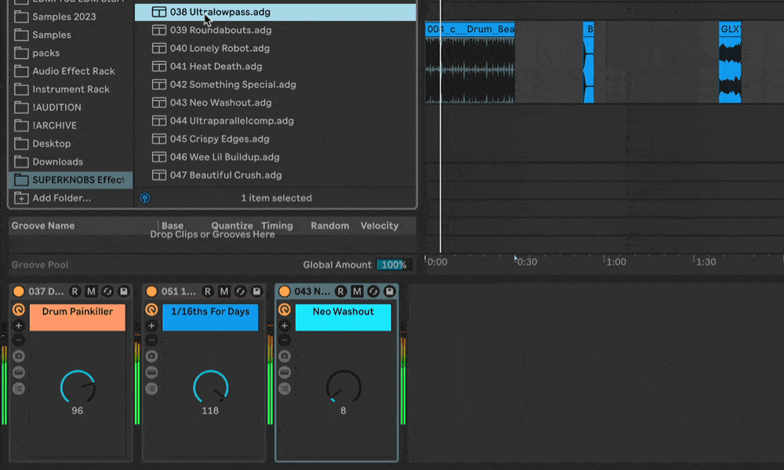Add a macro with plus on Neo Washout

[285, 326]
